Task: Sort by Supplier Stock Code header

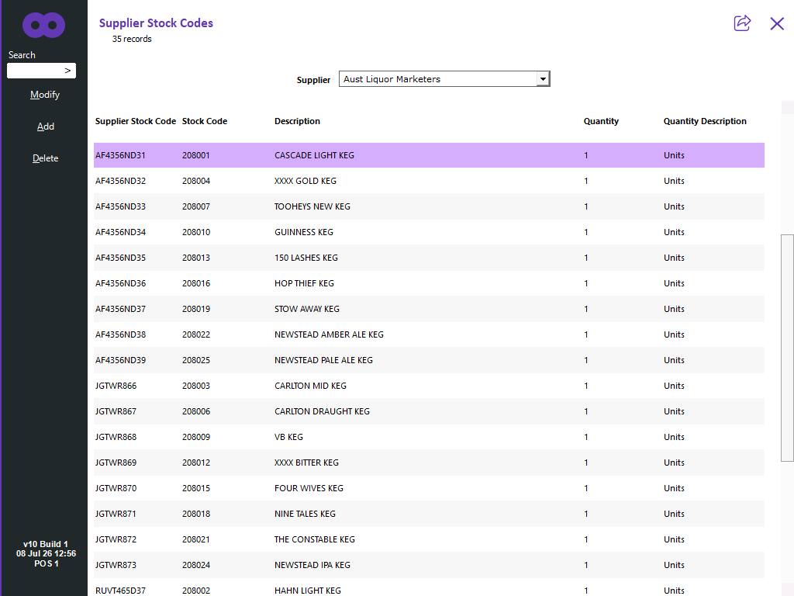Action: (x=135, y=121)
